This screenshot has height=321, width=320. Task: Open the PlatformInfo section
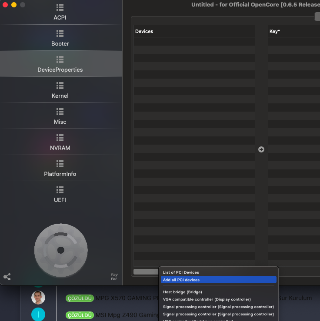pos(60,168)
